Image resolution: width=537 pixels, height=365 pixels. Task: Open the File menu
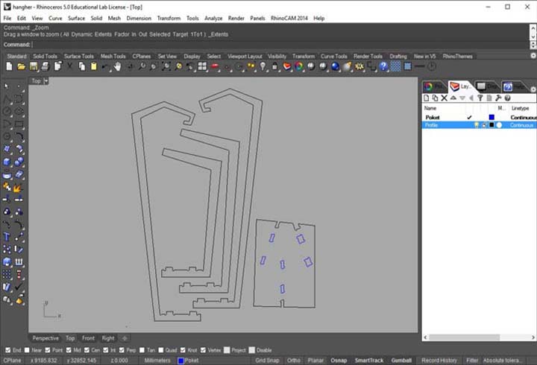tap(7, 18)
